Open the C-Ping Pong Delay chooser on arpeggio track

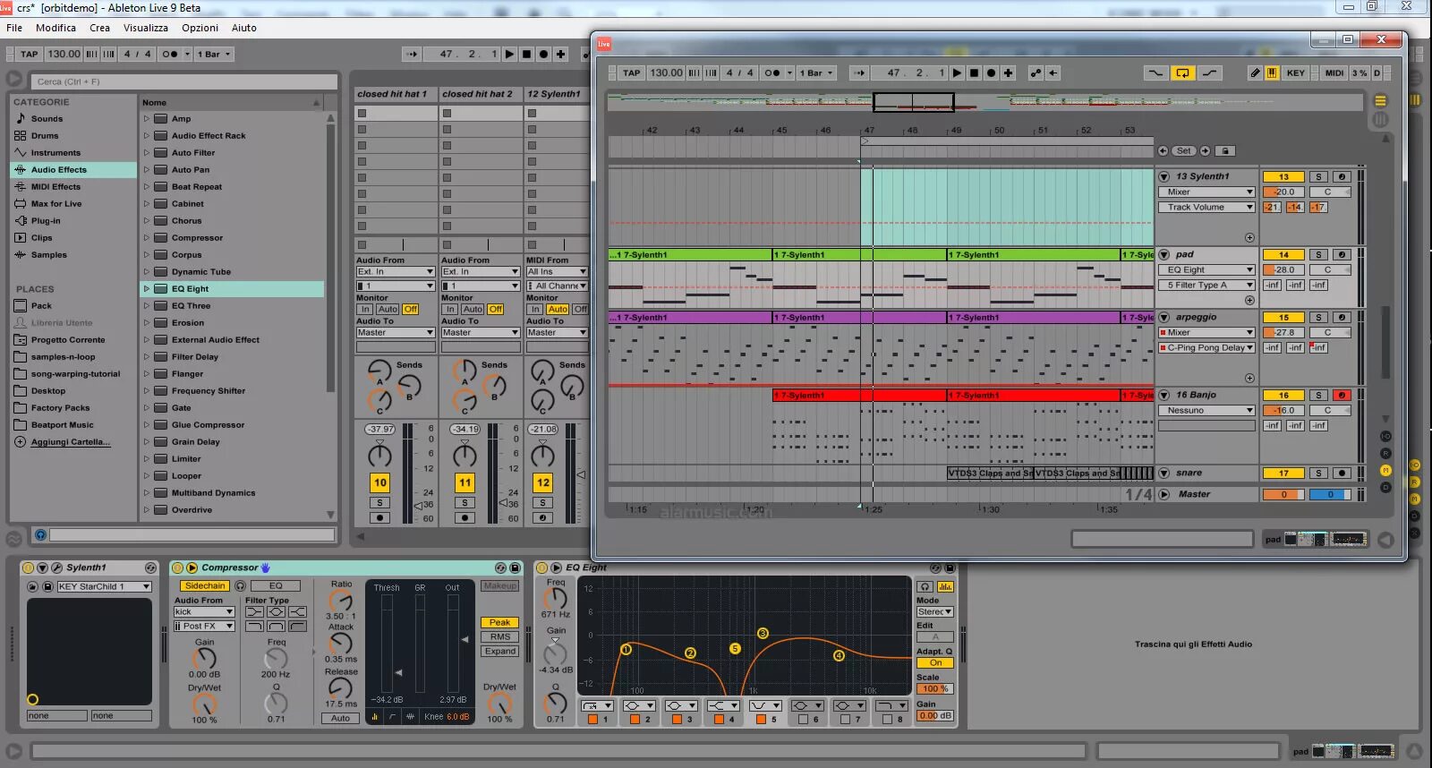1207,347
